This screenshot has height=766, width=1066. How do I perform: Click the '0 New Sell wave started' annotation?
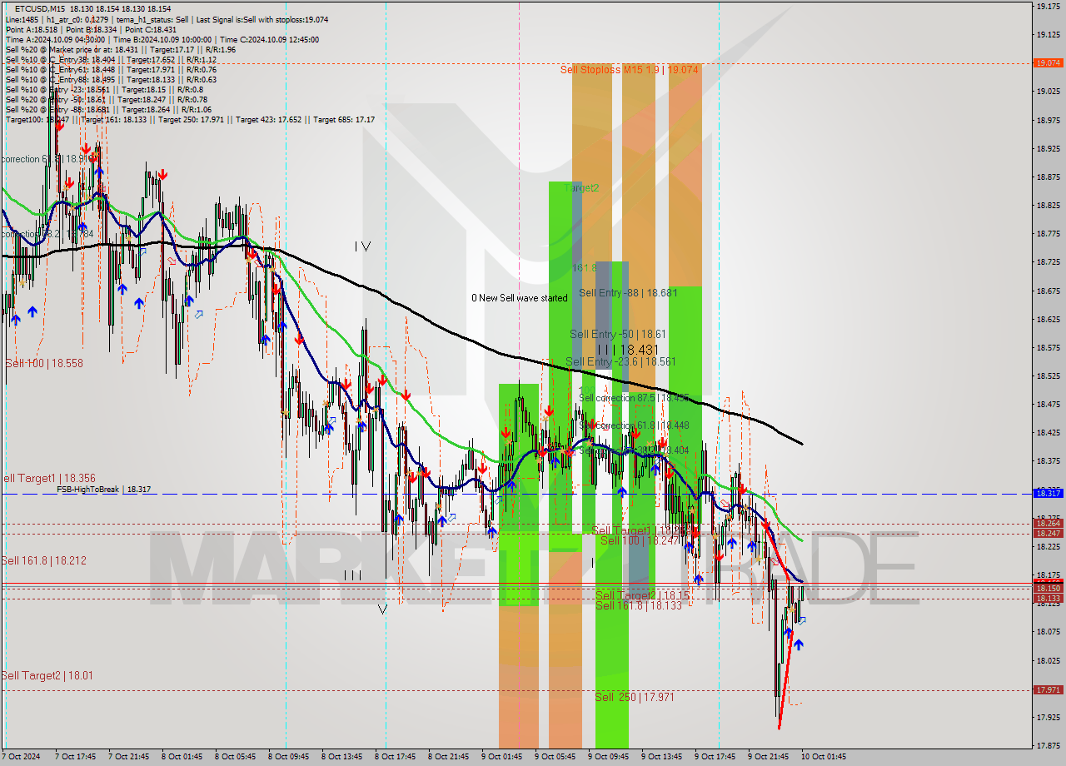(520, 298)
